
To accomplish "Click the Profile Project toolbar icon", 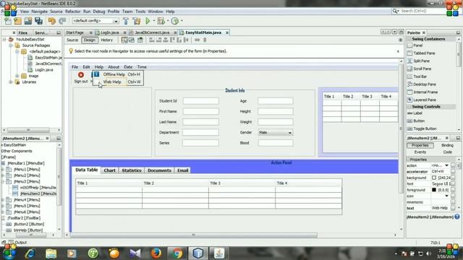I will [x=175, y=21].
